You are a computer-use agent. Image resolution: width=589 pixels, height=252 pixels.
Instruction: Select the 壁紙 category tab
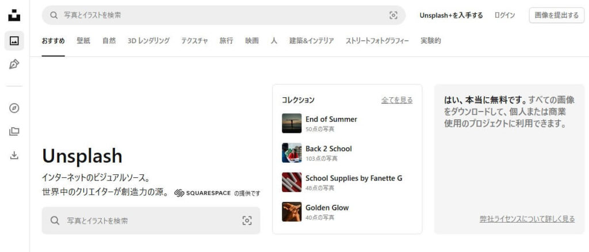[83, 41]
